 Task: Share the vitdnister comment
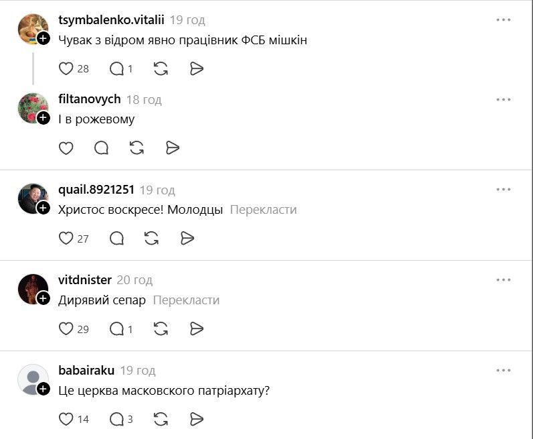[196, 328]
